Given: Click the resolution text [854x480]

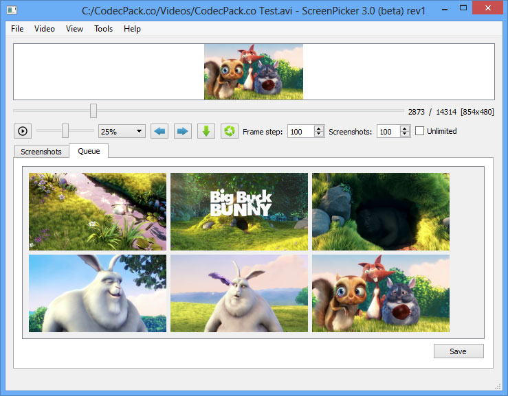Looking at the screenshot, I should pos(477,112).
